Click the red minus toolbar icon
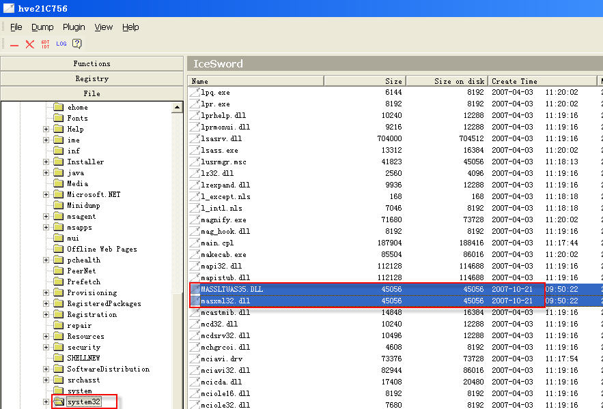The width and height of the screenshot is (603, 409). click(x=14, y=44)
